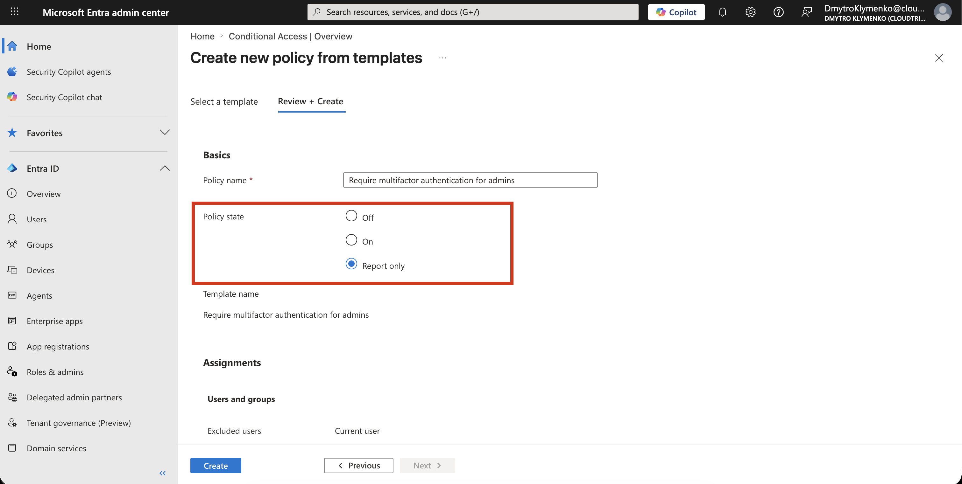Open the settings gear icon

coord(750,12)
